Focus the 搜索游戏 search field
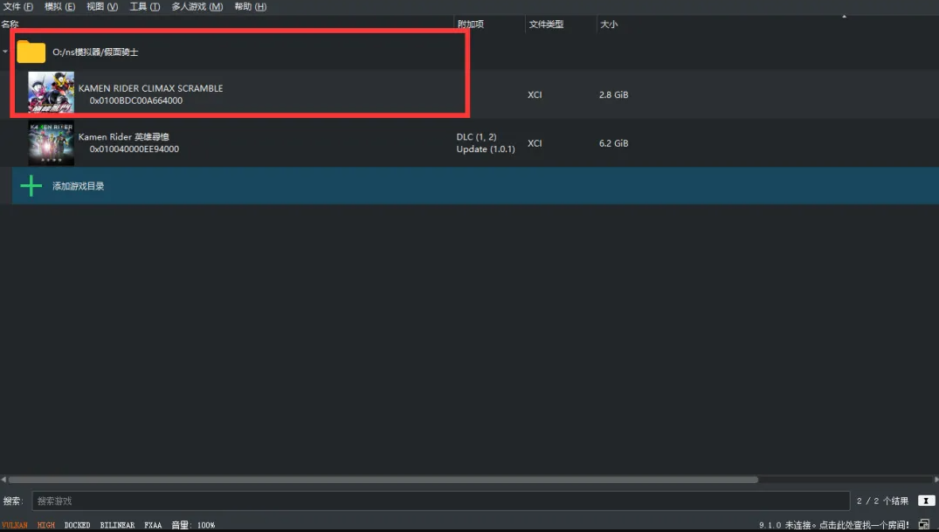This screenshot has width=939, height=532. [x=441, y=501]
